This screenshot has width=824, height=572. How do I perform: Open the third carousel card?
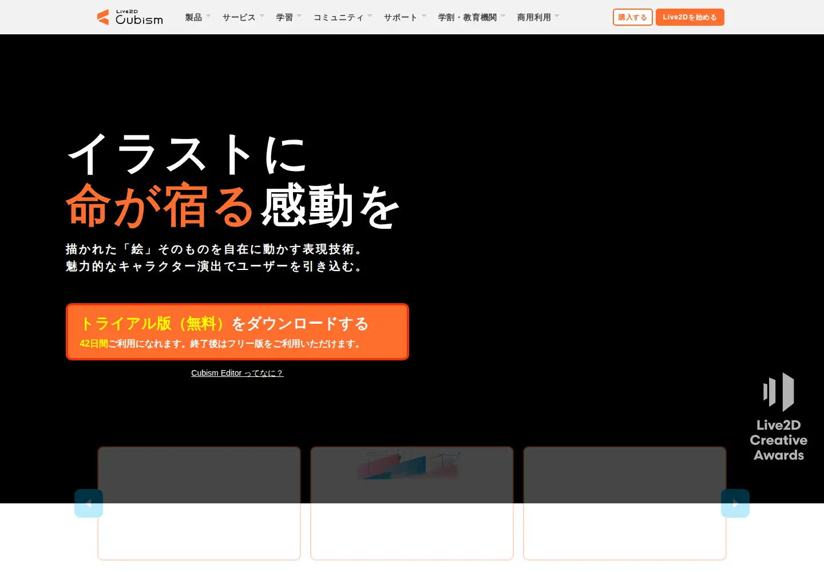pos(625,503)
